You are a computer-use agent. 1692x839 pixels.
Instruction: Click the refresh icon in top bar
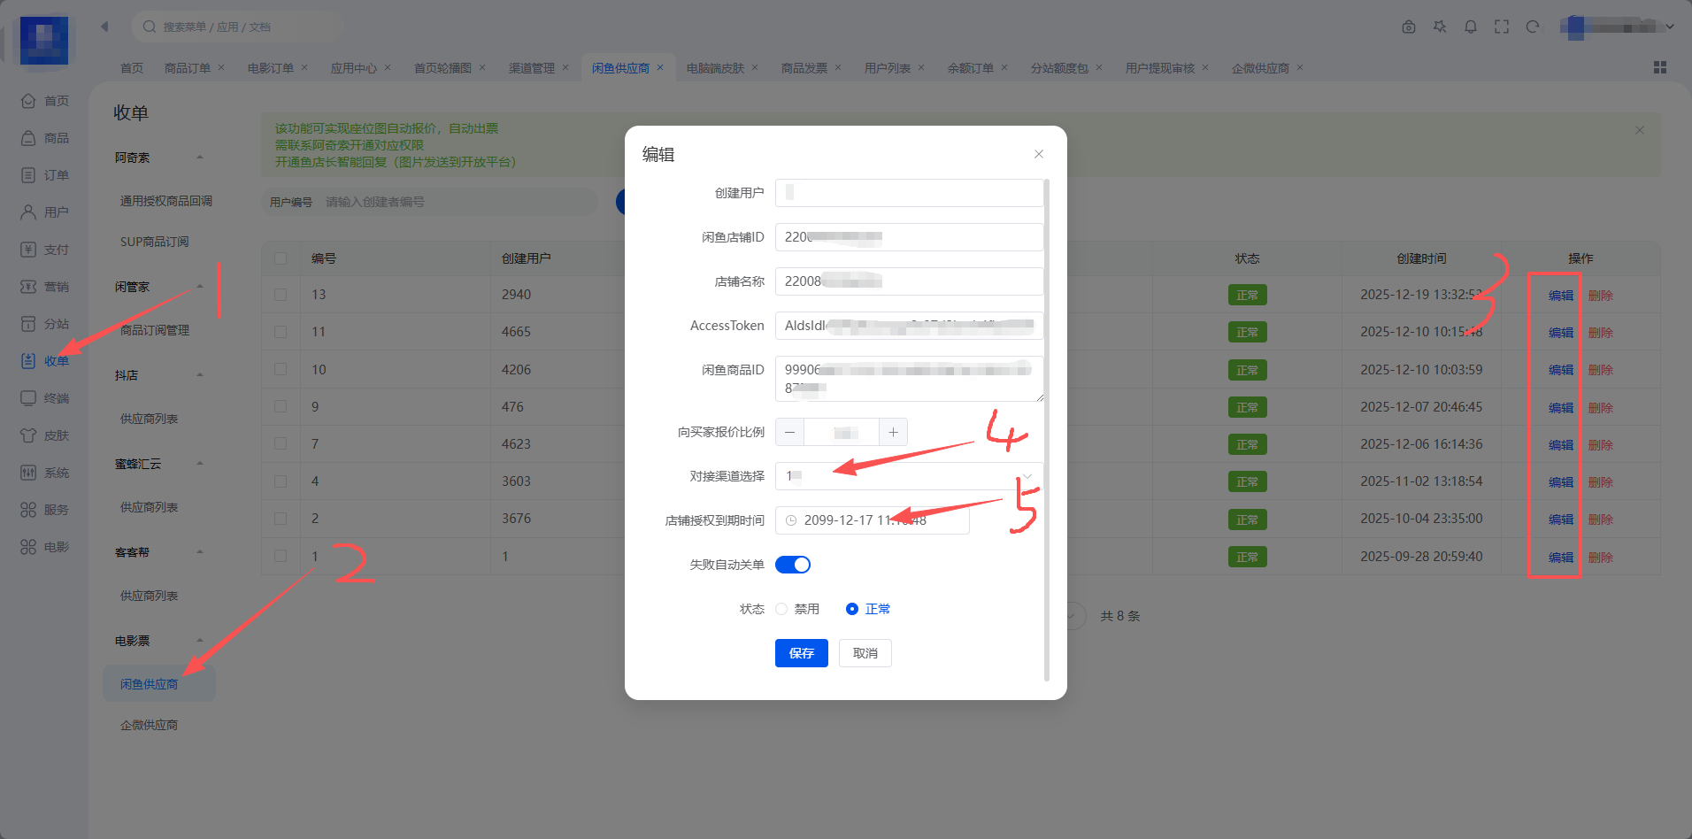coord(1533,27)
